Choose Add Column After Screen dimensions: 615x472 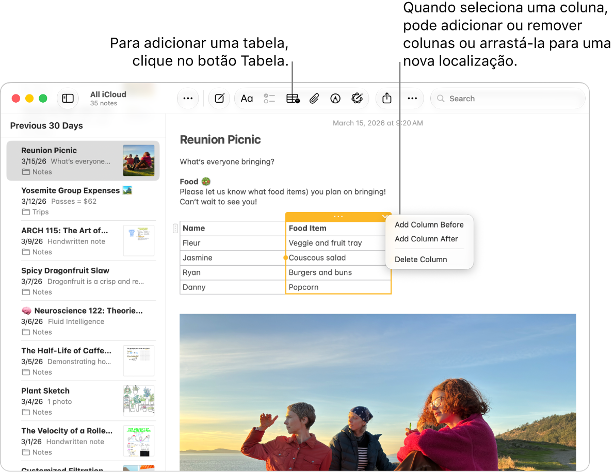426,239
